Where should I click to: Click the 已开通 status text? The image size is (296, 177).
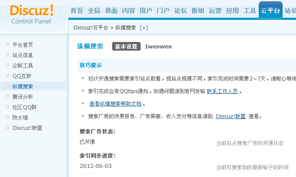87,142
